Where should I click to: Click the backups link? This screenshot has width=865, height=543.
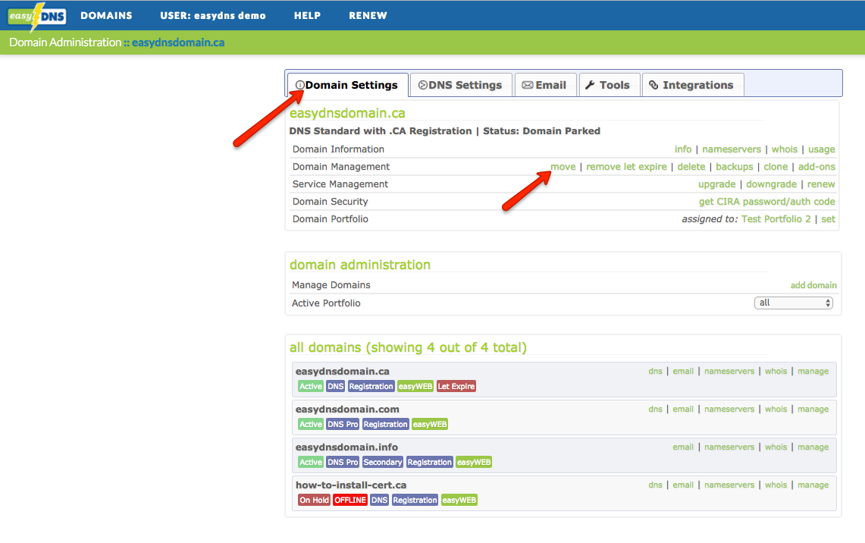pos(735,167)
